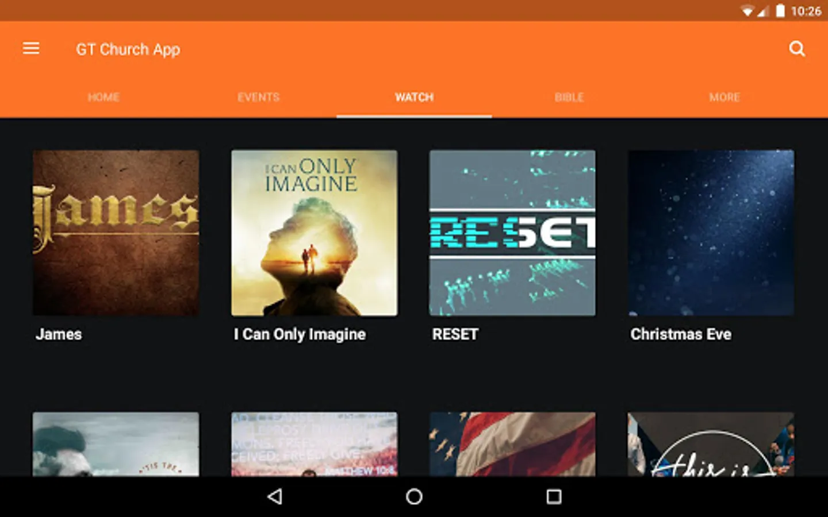Open the RESET series artwork
The width and height of the screenshot is (828, 517).
point(512,233)
